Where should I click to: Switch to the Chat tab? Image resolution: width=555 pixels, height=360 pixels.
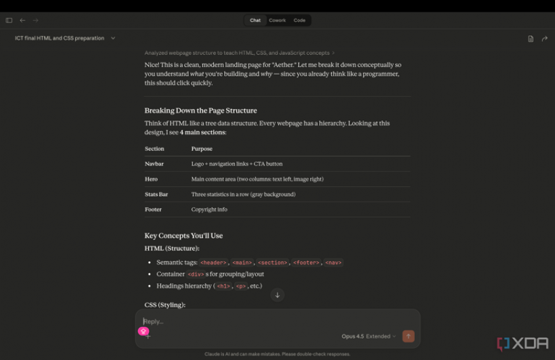(255, 20)
